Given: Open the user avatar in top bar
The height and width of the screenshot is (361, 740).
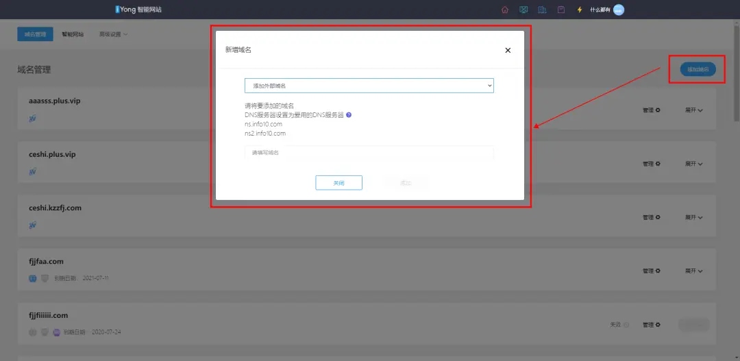Looking at the screenshot, I should [x=619, y=10].
